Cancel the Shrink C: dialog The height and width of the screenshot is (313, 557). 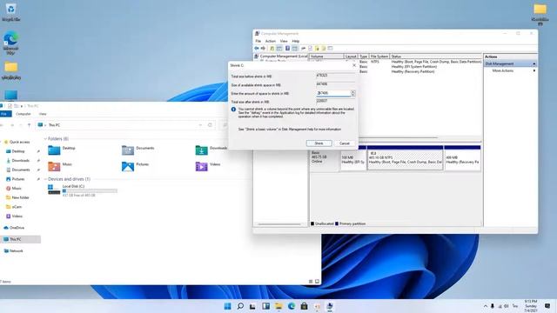tap(345, 143)
